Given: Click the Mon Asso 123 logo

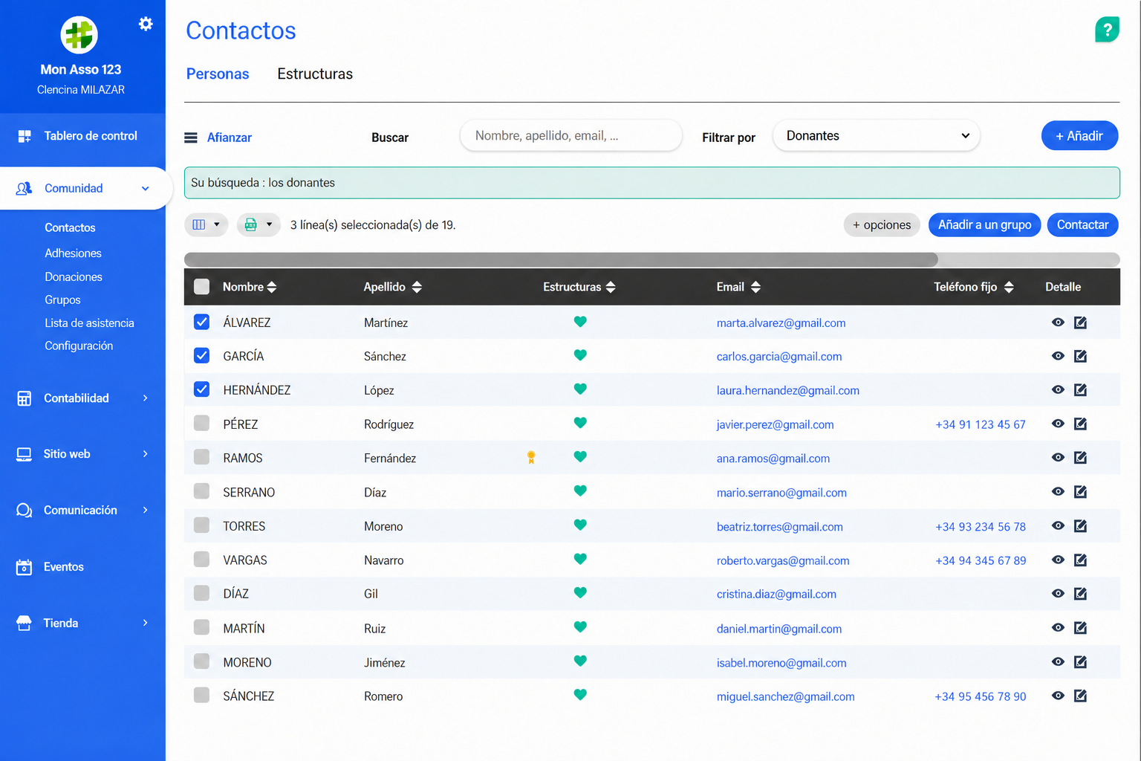Looking at the screenshot, I should 79,35.
